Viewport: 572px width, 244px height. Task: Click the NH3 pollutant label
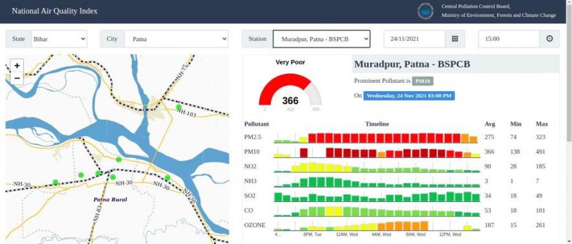[x=250, y=181]
